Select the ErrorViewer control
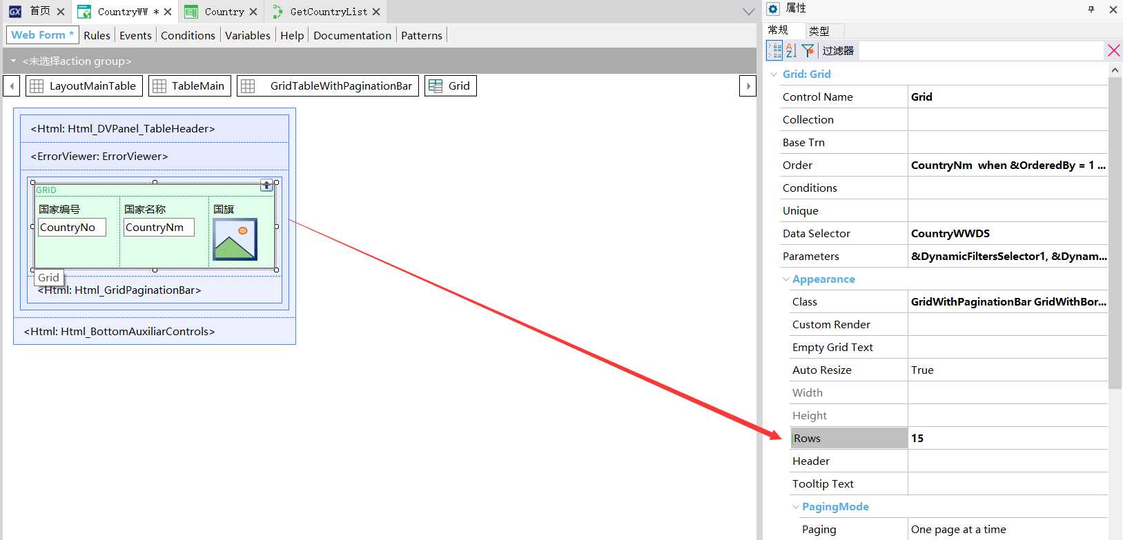Viewport: 1123px width, 540px height. (x=155, y=156)
